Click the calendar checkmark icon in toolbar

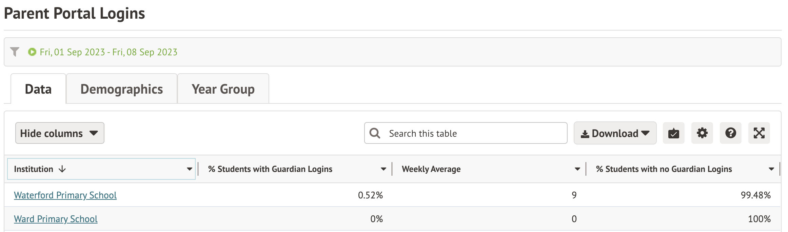click(x=673, y=133)
